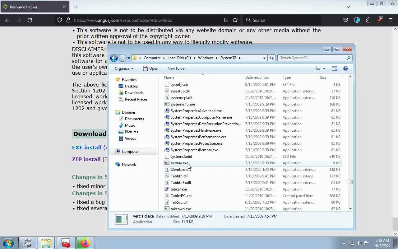Select the SystemPropertiesPerformance.exe icon
398x249 pixels.
[x=167, y=137]
